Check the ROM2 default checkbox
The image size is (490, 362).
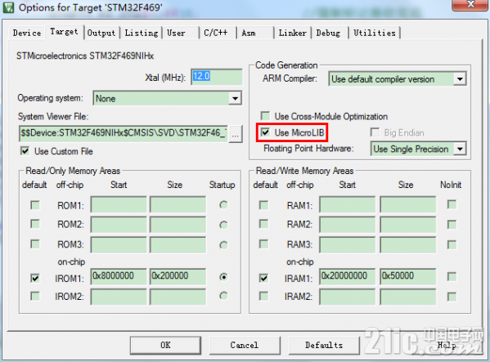35,224
